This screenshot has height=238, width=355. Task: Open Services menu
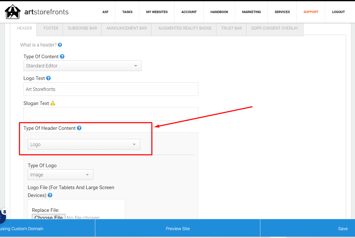(282, 12)
